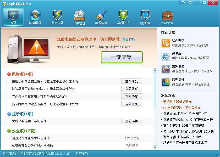220x157 pixels.
Task: Click the feedback speech bubble icon in title bar
Action: coord(183,3)
